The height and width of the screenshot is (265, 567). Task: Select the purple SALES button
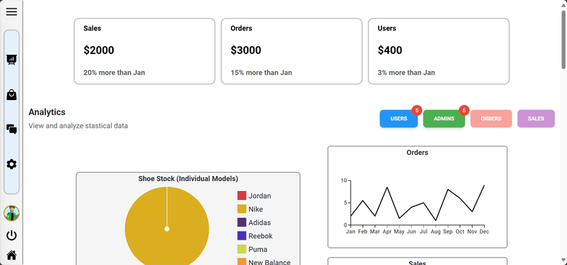pyautogui.click(x=536, y=118)
